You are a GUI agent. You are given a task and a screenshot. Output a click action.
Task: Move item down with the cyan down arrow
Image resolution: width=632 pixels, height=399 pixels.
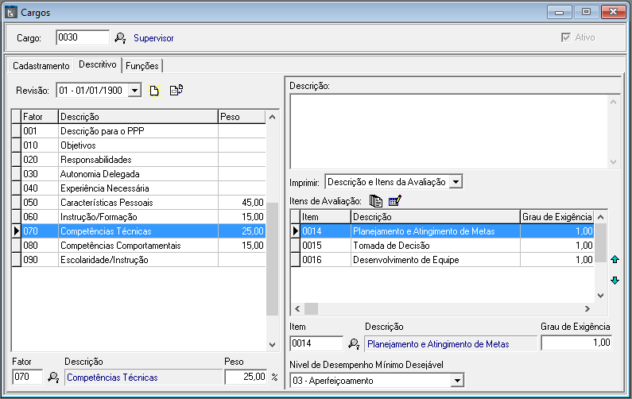pos(615,280)
